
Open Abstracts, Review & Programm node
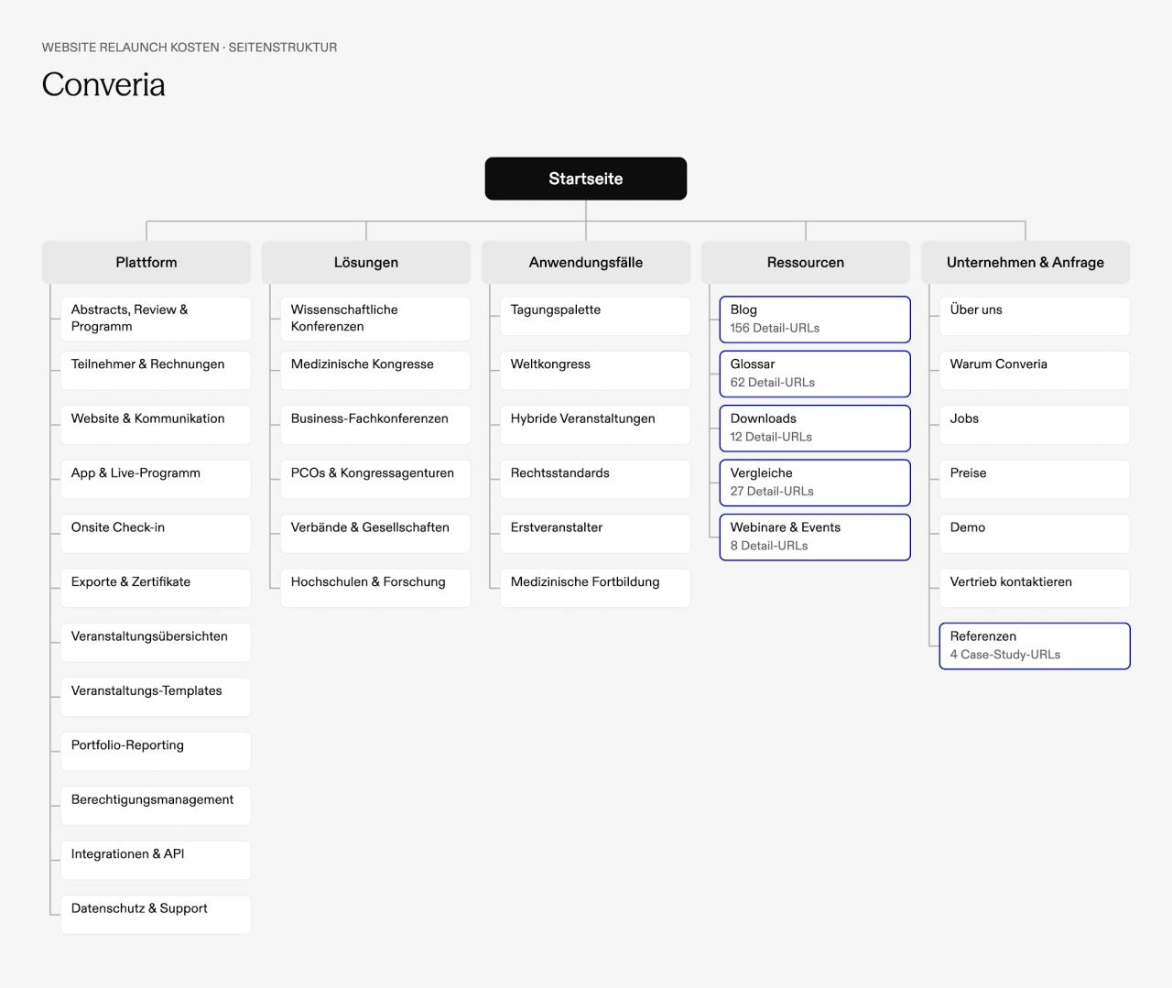tap(156, 319)
